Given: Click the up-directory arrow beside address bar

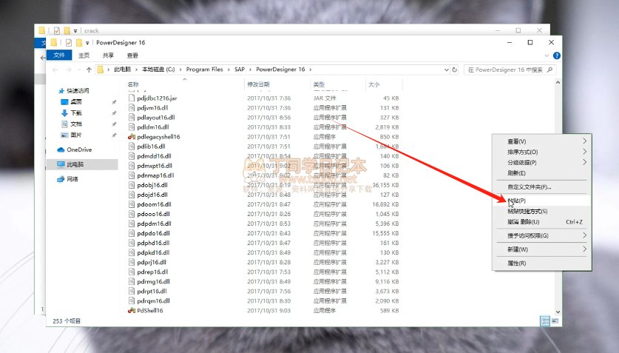Looking at the screenshot, I should [88, 70].
